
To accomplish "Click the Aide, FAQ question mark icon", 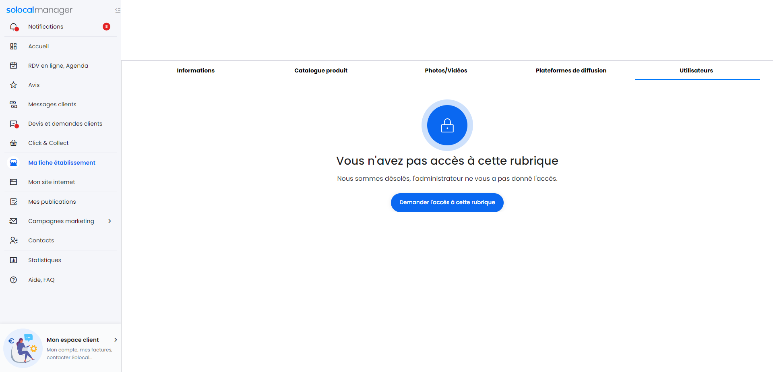I will point(14,279).
